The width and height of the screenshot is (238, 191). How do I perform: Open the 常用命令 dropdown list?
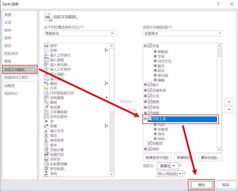pyautogui.click(x=112, y=33)
